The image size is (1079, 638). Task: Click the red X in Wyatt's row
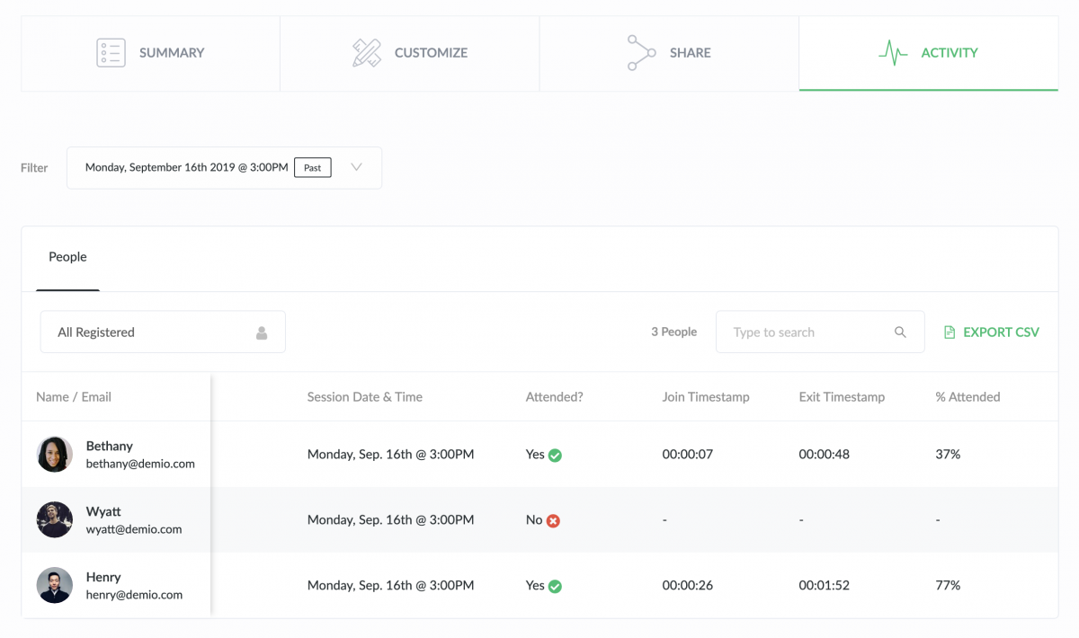click(553, 521)
